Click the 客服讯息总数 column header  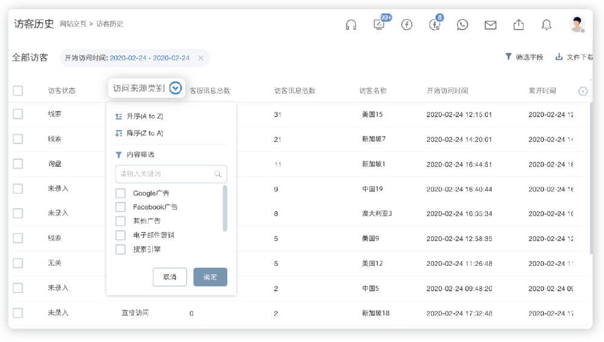click(x=210, y=91)
